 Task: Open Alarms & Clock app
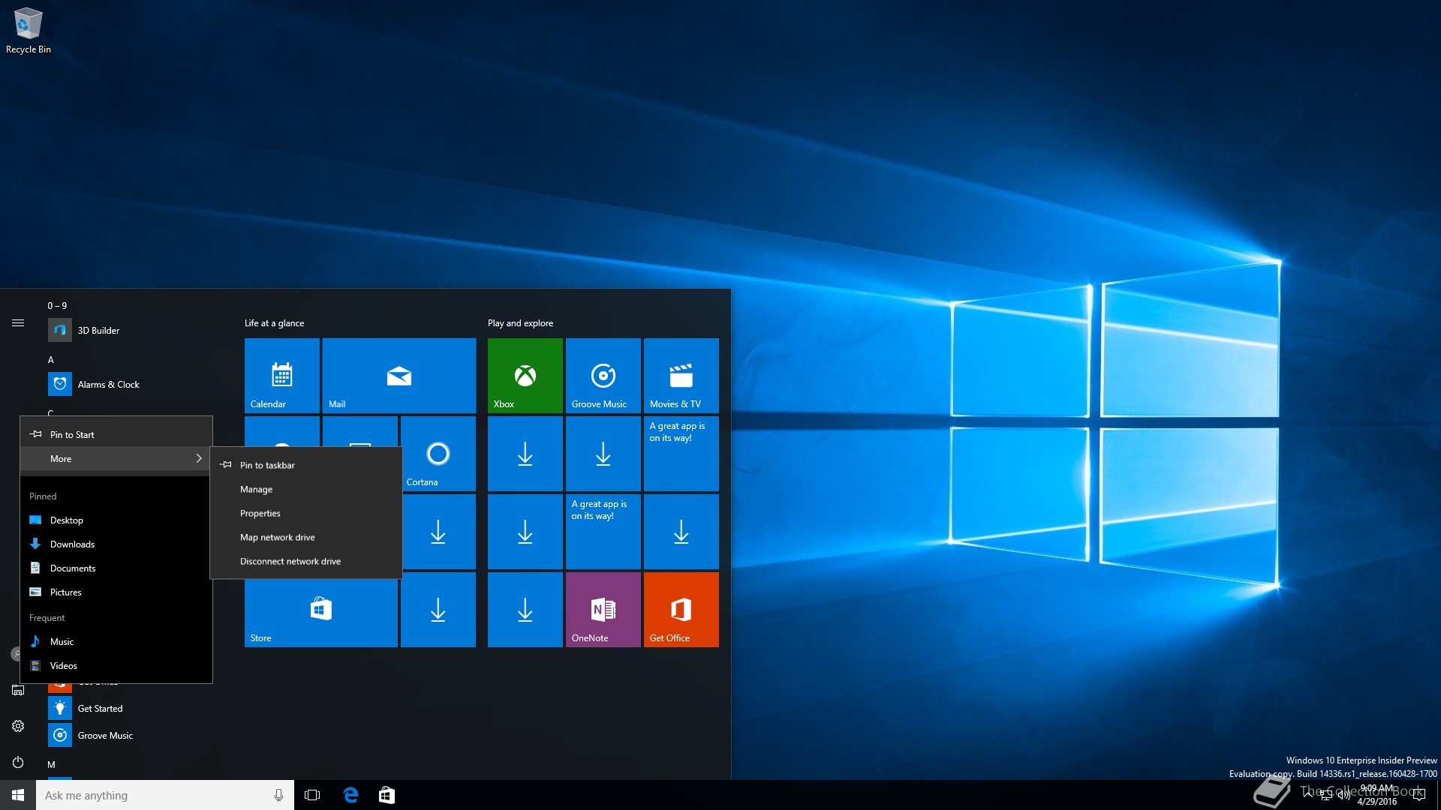(x=120, y=384)
